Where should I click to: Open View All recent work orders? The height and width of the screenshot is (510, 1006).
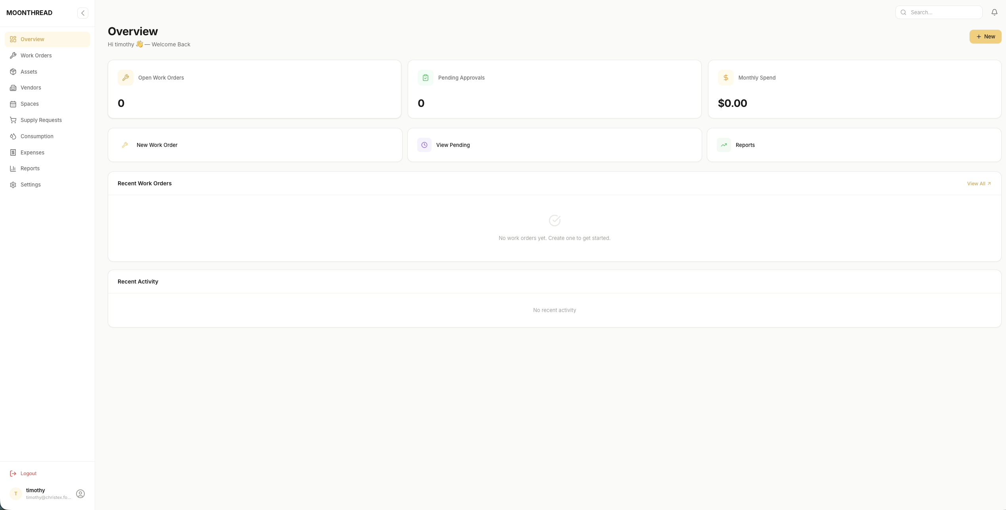[x=978, y=183]
